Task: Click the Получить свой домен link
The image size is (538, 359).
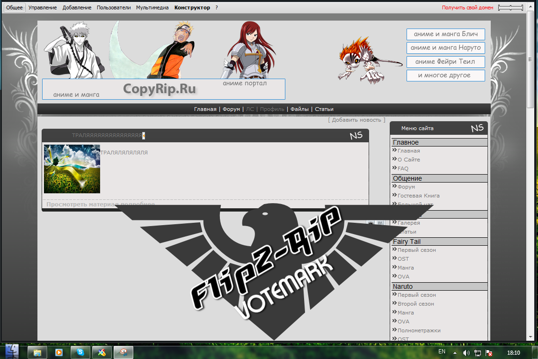Action: pos(467,7)
